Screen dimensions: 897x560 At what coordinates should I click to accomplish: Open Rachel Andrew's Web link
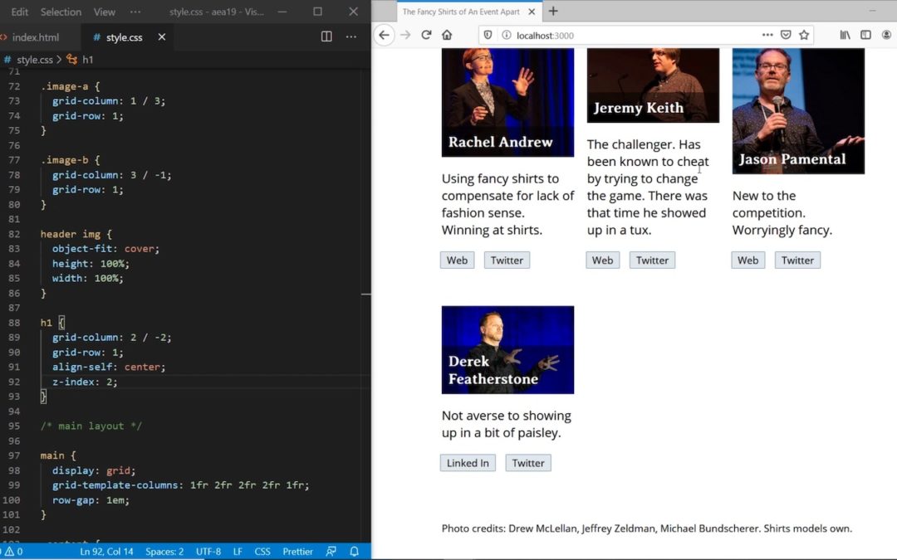(x=457, y=260)
